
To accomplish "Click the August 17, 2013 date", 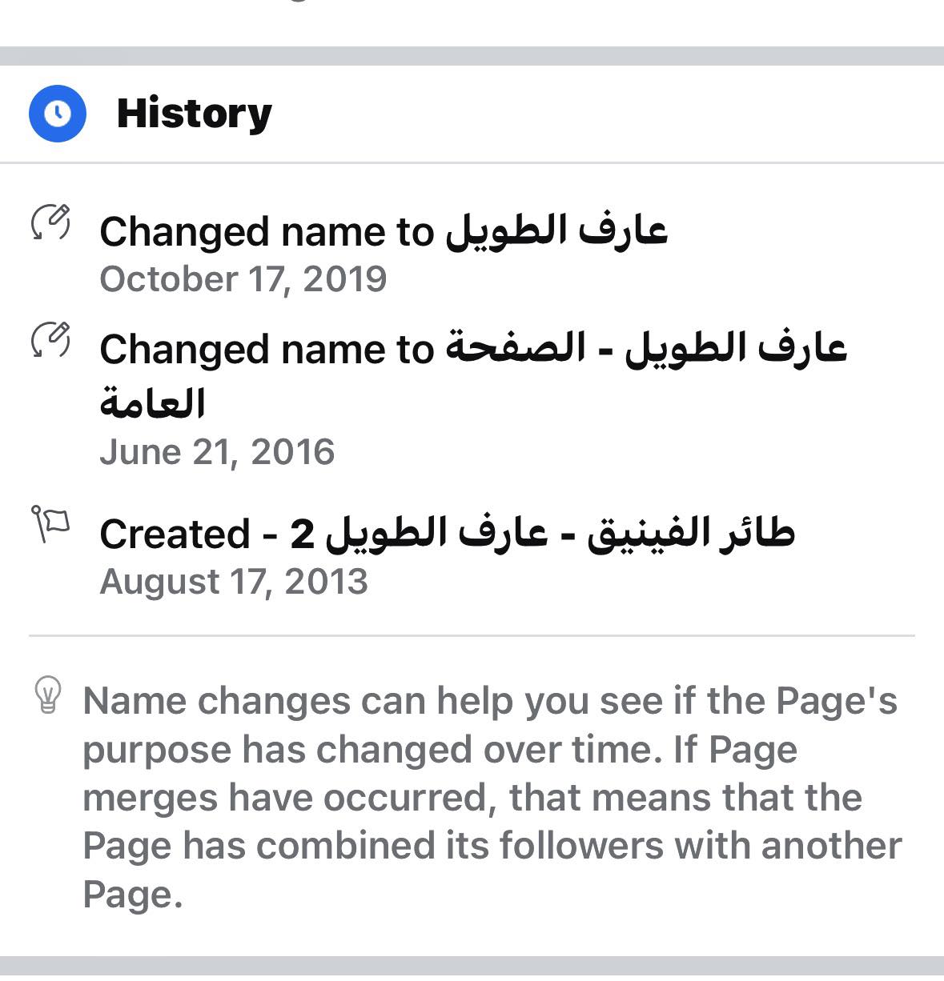I will click(x=233, y=582).
